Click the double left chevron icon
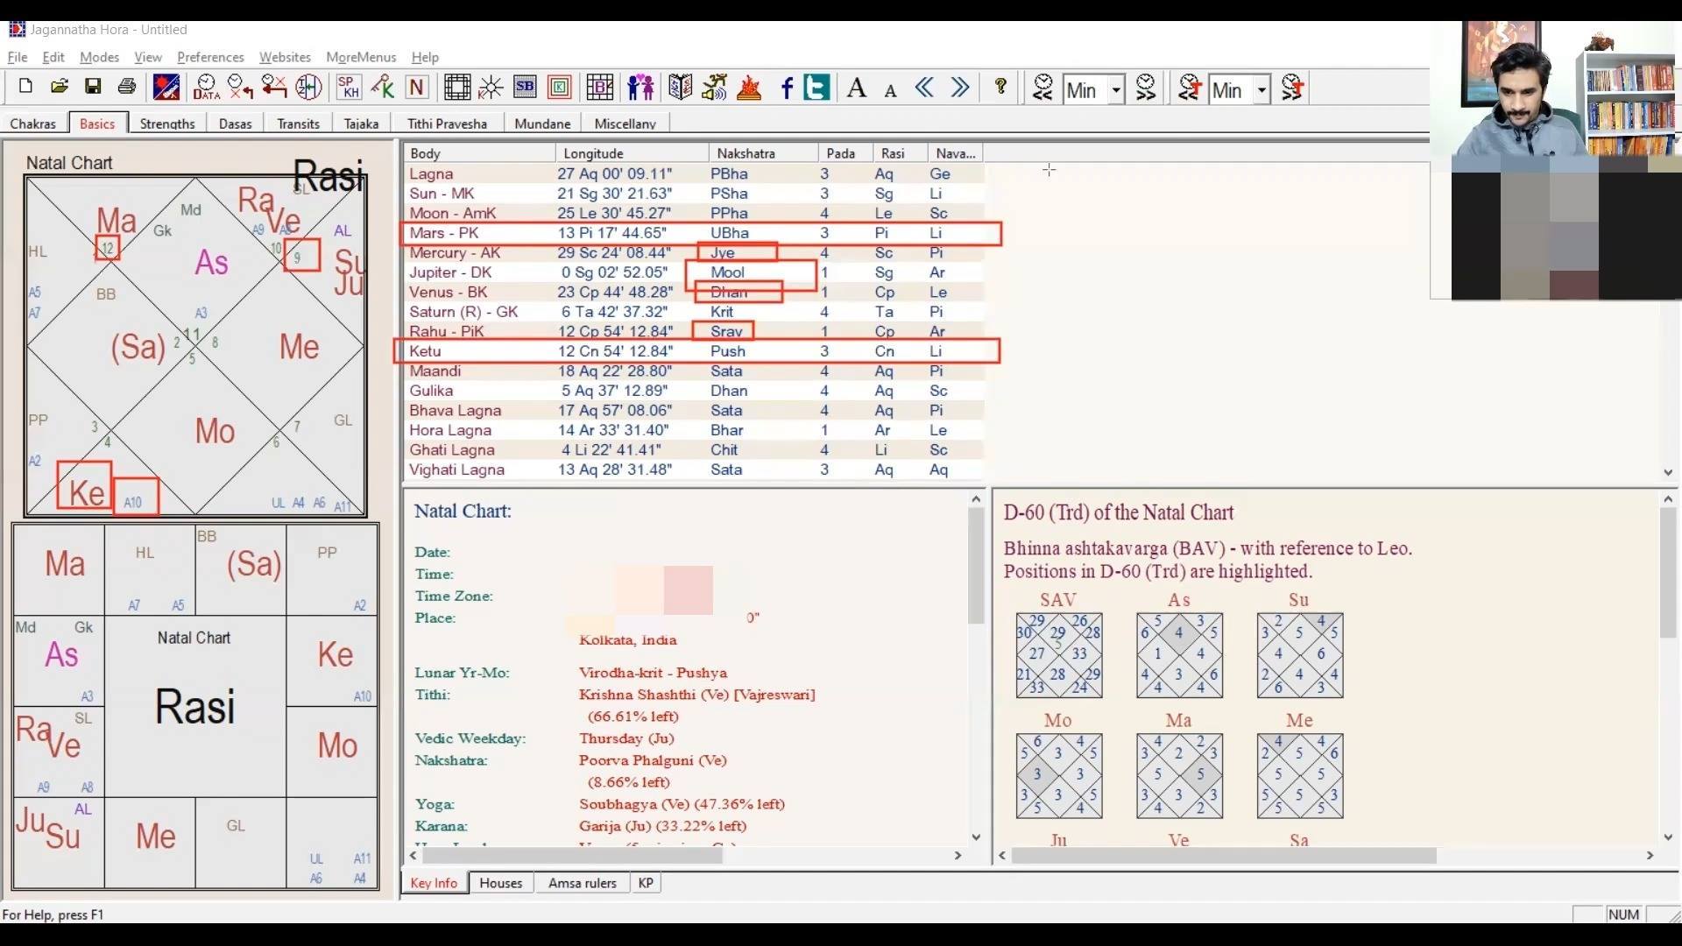 [x=924, y=88]
